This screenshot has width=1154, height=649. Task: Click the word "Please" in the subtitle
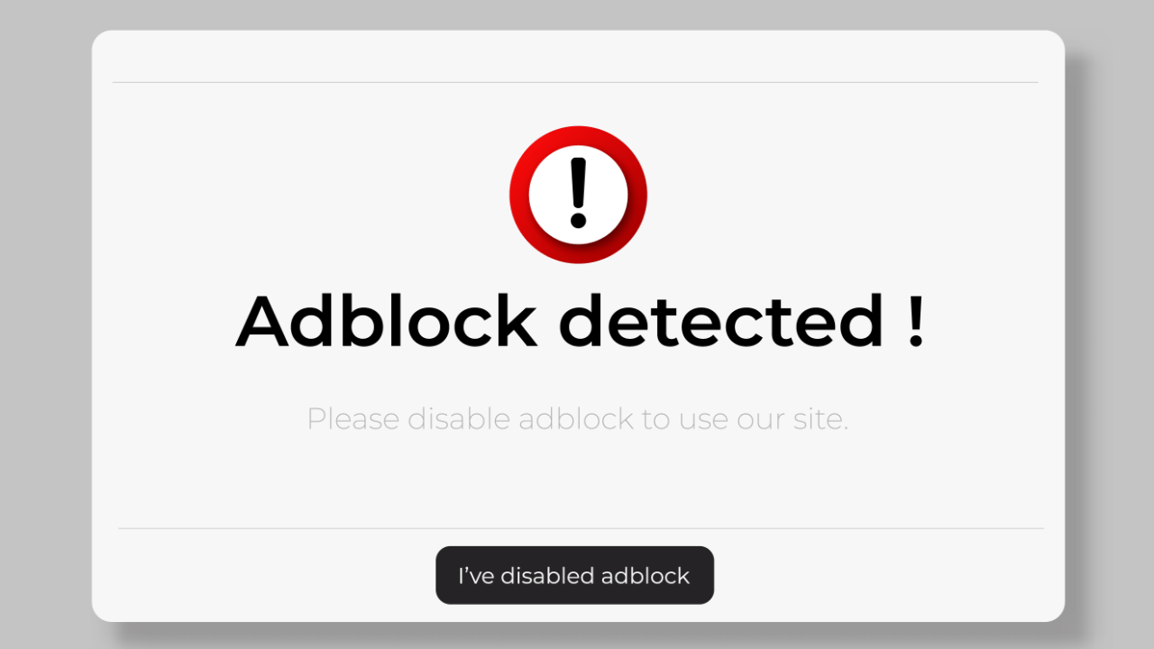tap(353, 419)
